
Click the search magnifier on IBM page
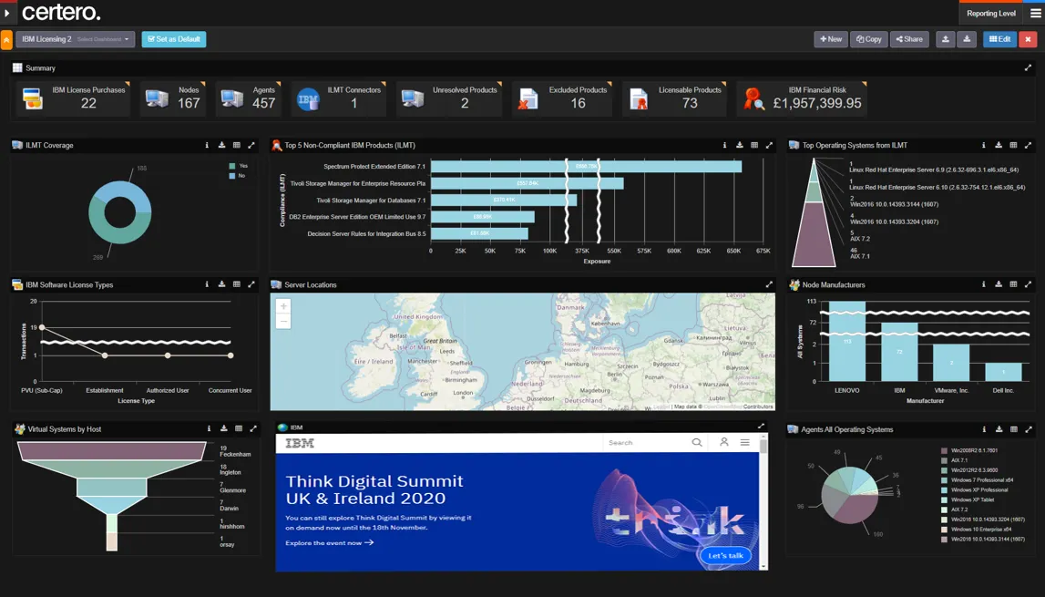pos(697,442)
